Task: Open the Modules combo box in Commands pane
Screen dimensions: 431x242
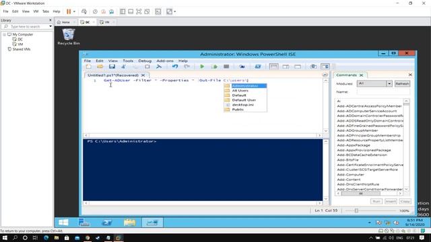Action: point(374,83)
